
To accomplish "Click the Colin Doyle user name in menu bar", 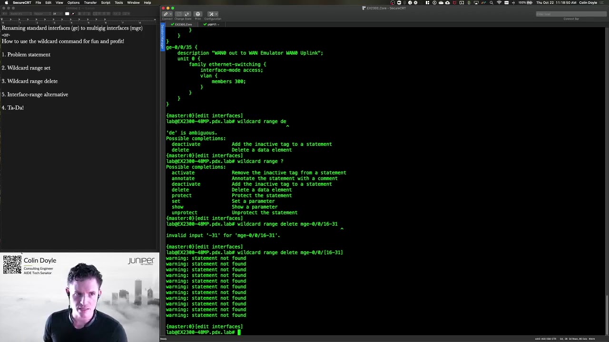I will coord(588,3).
